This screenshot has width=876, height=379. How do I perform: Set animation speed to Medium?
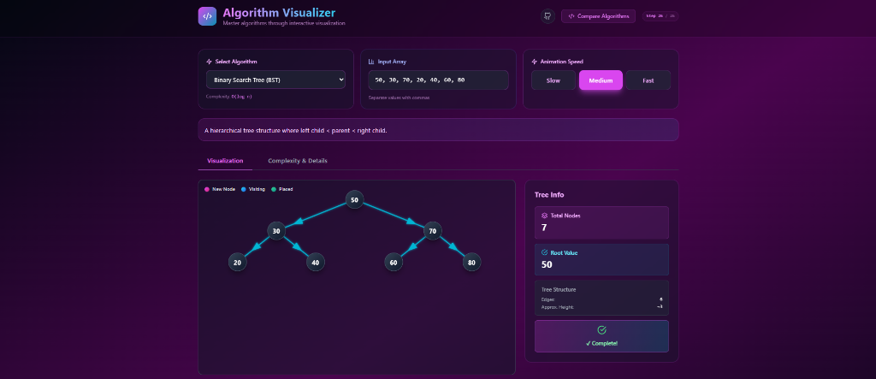(601, 80)
